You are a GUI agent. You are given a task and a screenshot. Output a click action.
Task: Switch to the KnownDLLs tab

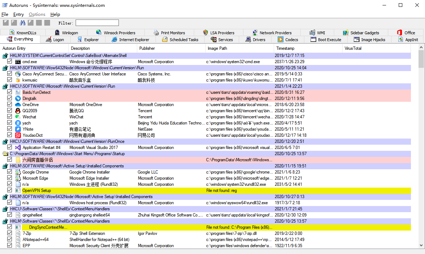[x=23, y=32]
